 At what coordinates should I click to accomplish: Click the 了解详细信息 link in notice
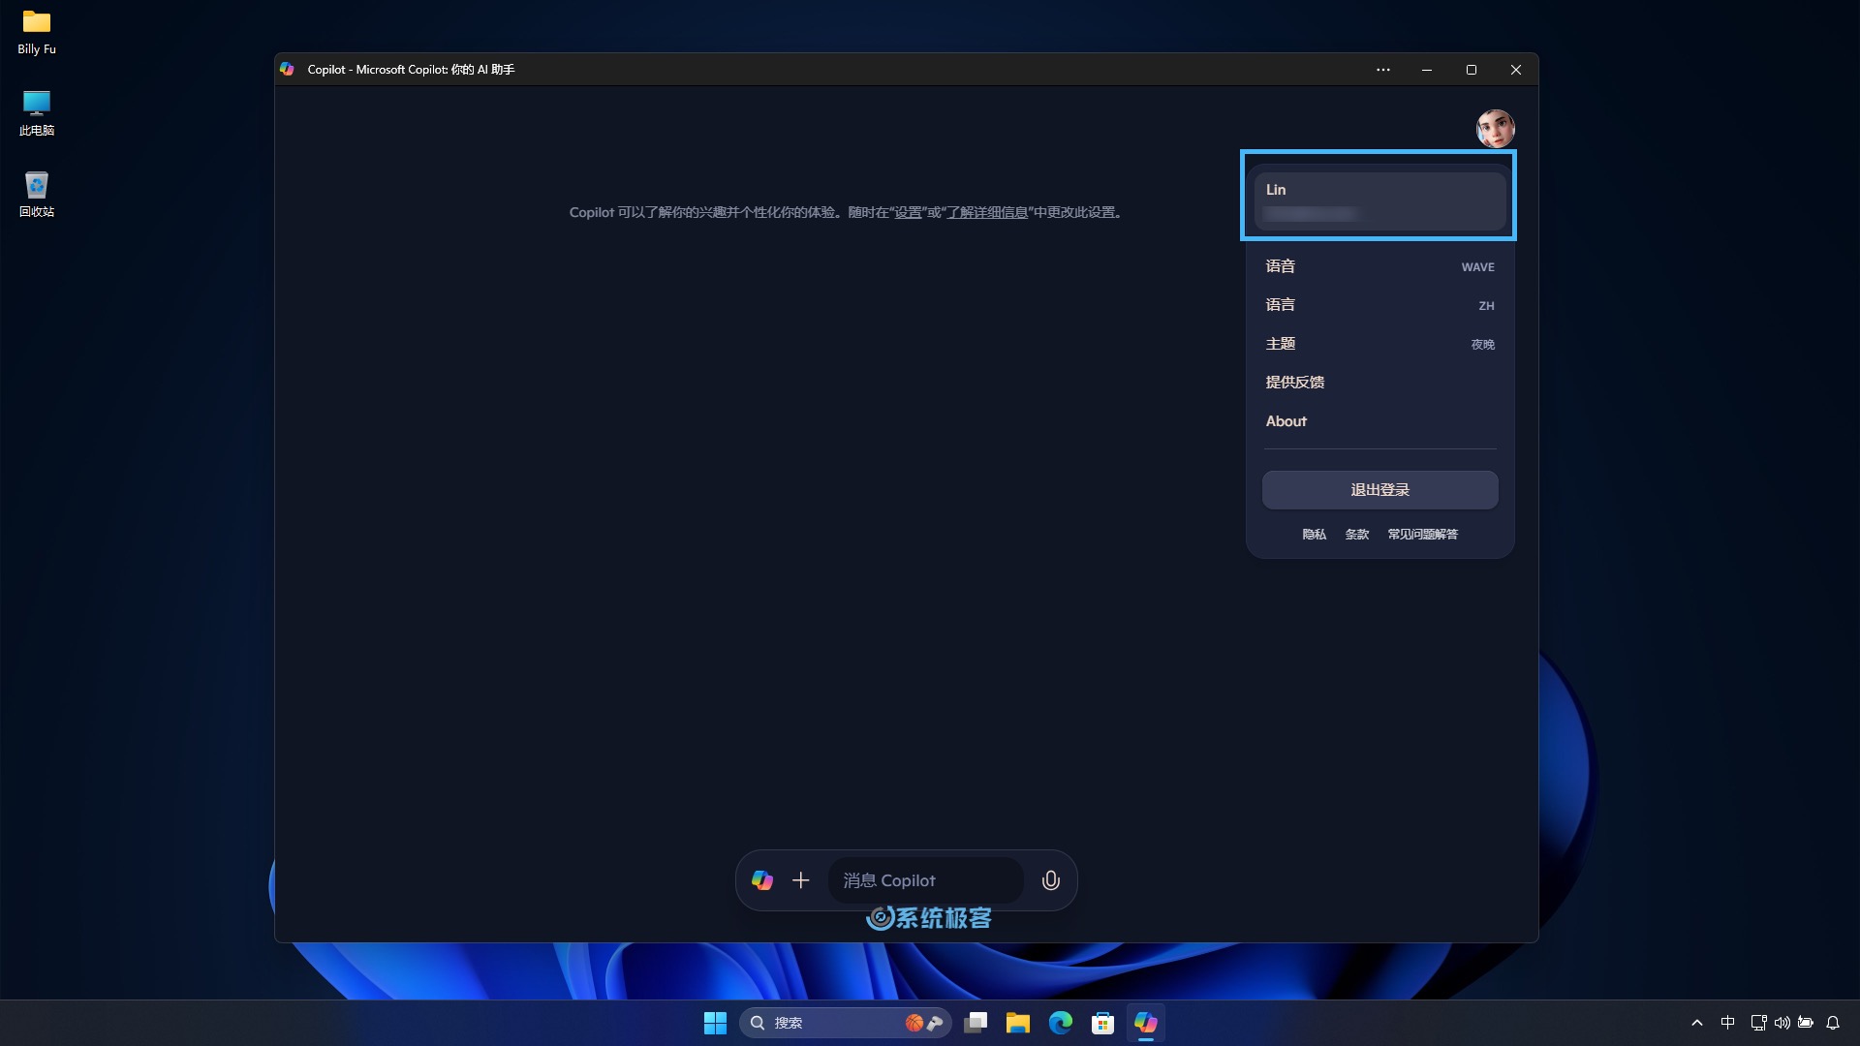point(986,212)
